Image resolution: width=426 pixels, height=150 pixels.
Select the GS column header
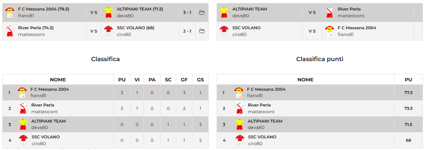pos(200,79)
